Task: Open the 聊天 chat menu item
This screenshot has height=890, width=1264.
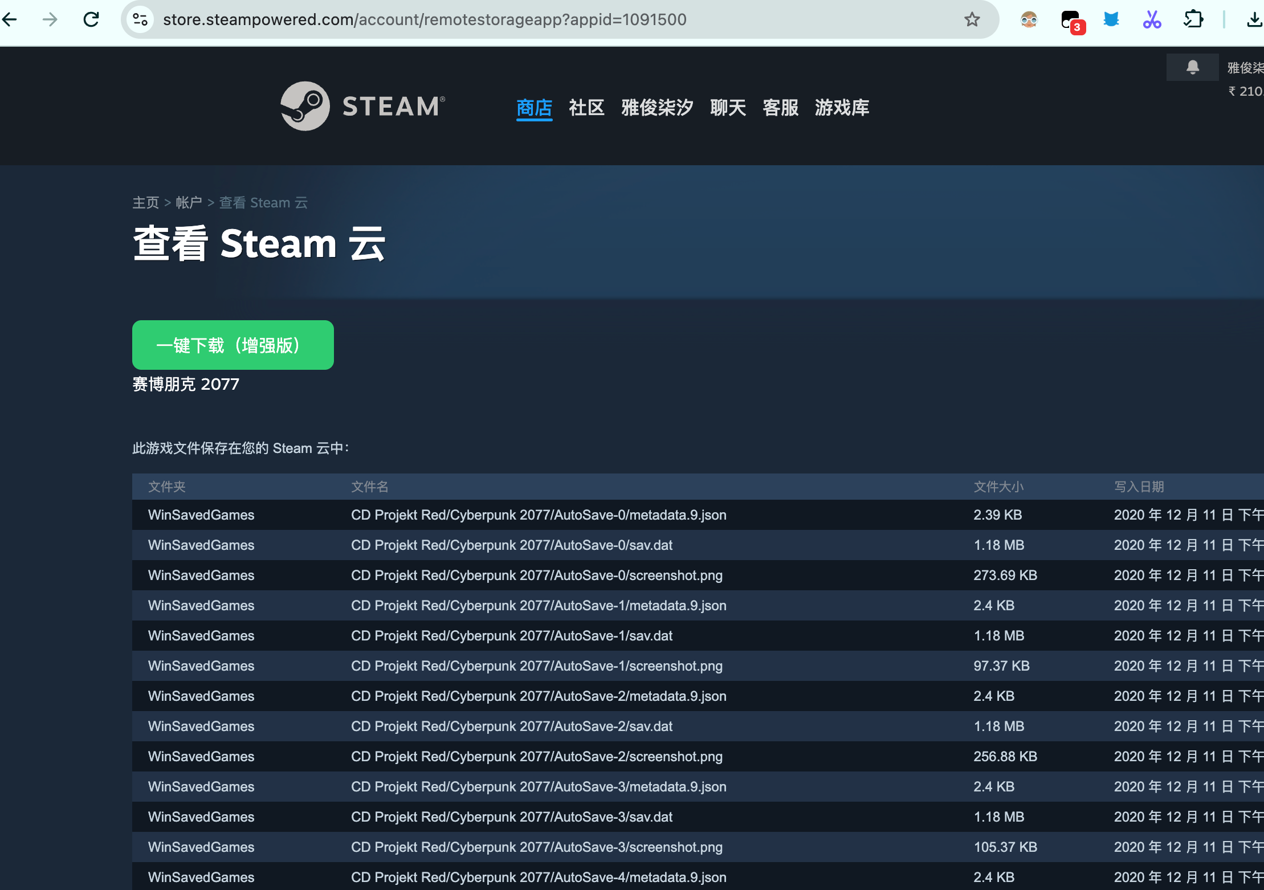Action: click(728, 107)
